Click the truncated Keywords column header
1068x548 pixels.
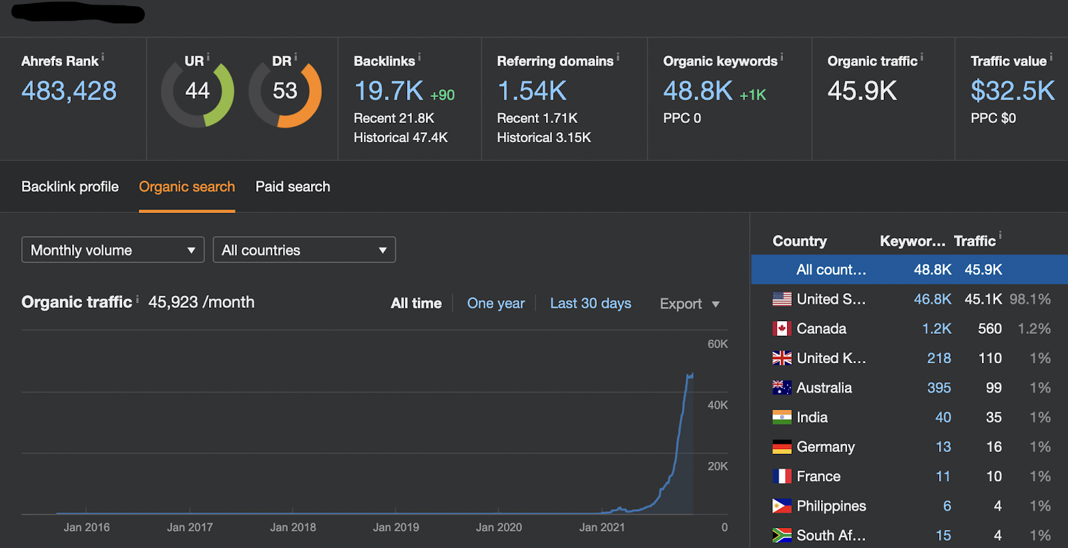pos(912,241)
